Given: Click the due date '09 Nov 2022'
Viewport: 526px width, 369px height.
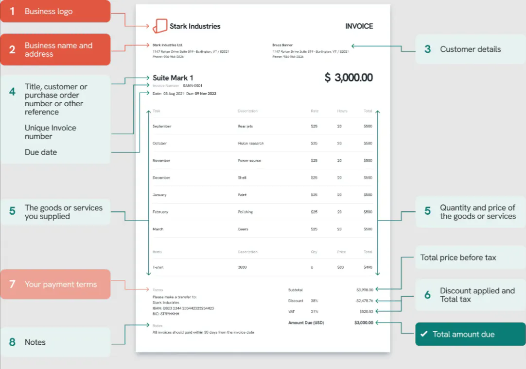Looking at the screenshot, I should pos(205,94).
